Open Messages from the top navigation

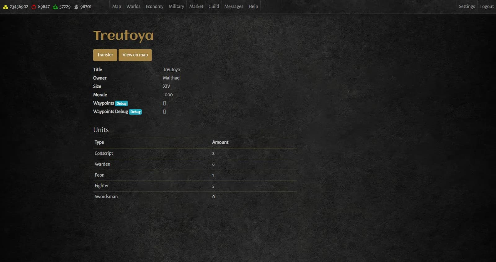234,7
